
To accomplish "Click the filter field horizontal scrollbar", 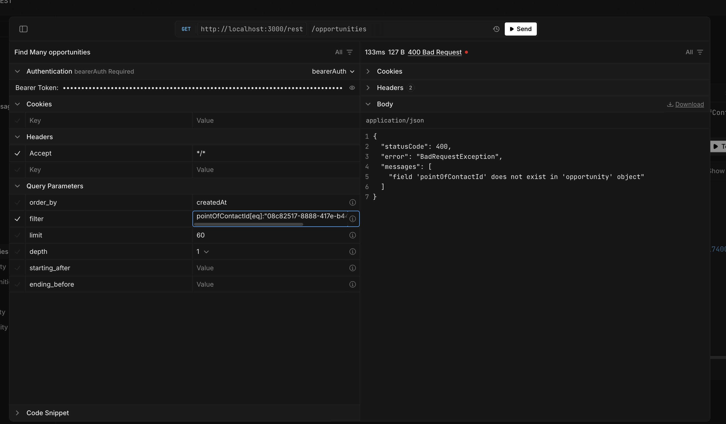I will tap(248, 224).
